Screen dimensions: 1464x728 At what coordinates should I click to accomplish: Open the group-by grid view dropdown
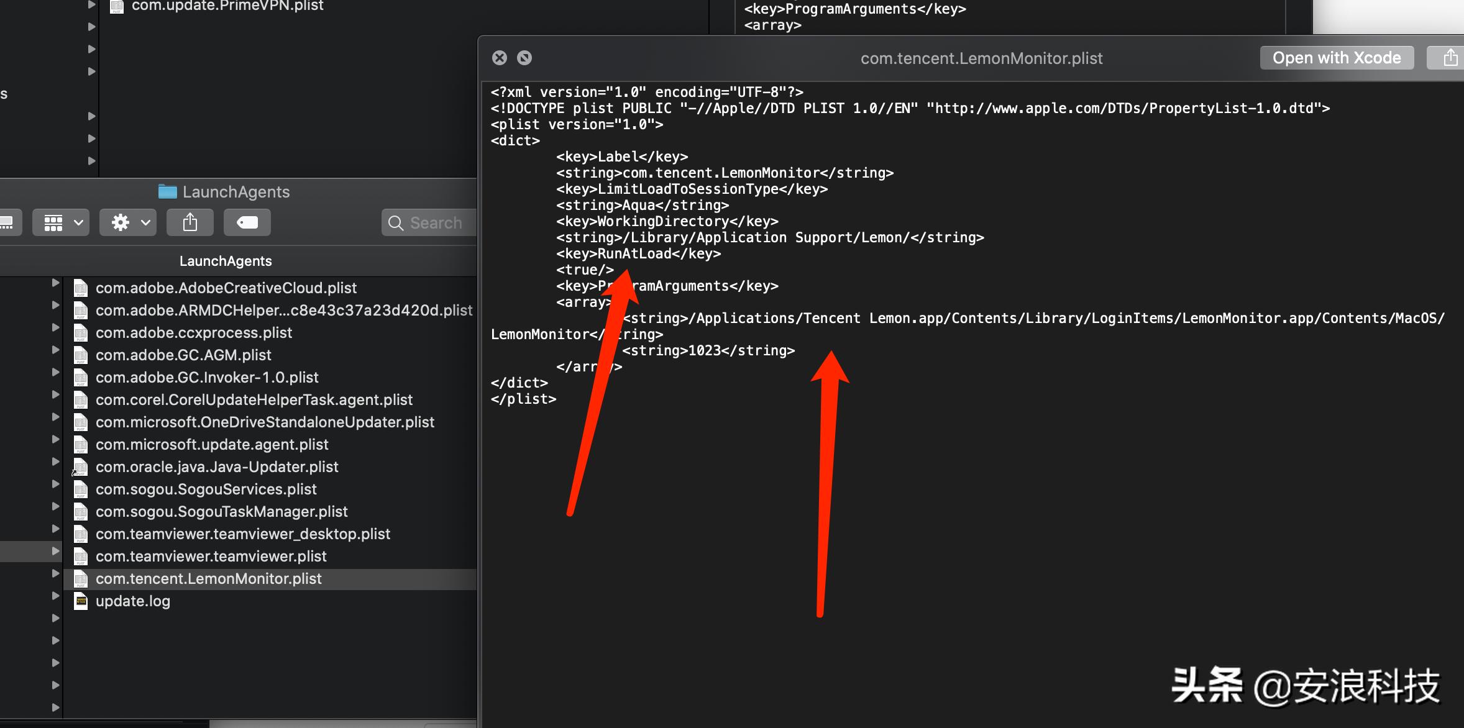point(62,222)
